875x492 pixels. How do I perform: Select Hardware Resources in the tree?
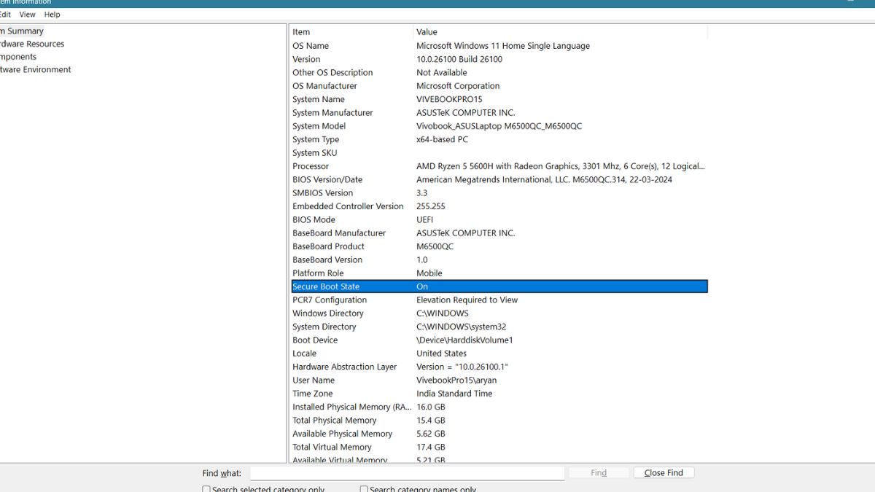pyautogui.click(x=32, y=44)
